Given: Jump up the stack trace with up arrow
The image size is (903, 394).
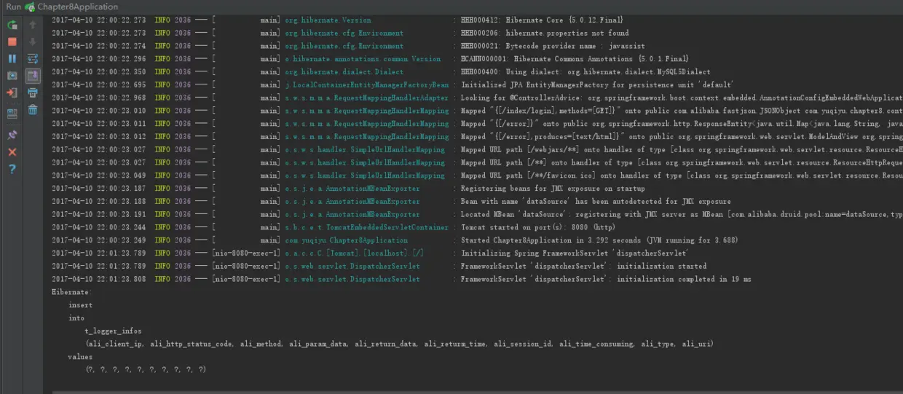Looking at the screenshot, I should [33, 25].
